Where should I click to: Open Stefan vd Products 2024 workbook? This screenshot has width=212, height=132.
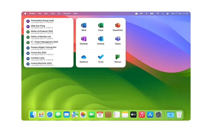click(48, 32)
